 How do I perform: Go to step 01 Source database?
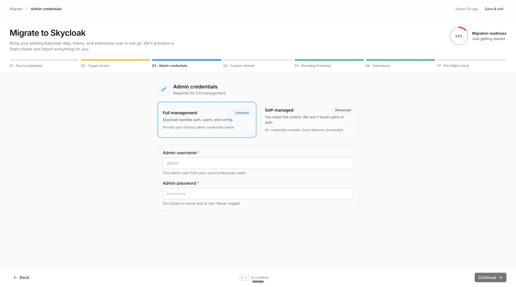[x=44, y=63]
